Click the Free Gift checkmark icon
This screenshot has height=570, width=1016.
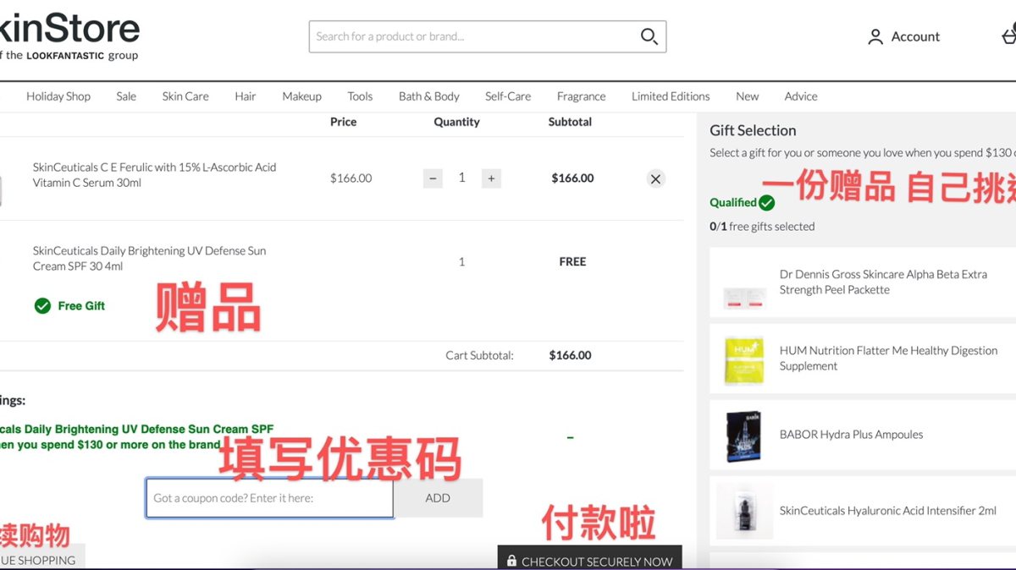[x=43, y=306]
